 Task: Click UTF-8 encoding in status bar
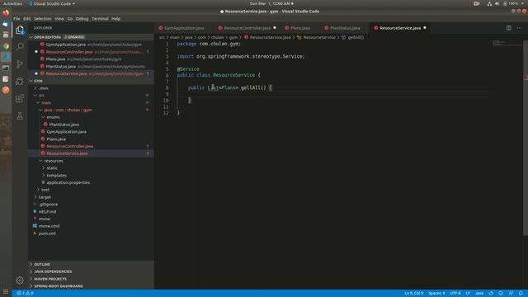(x=455, y=294)
